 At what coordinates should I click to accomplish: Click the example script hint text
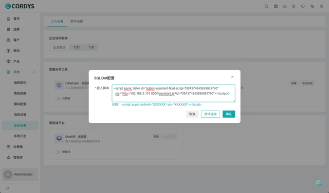tap(157, 104)
